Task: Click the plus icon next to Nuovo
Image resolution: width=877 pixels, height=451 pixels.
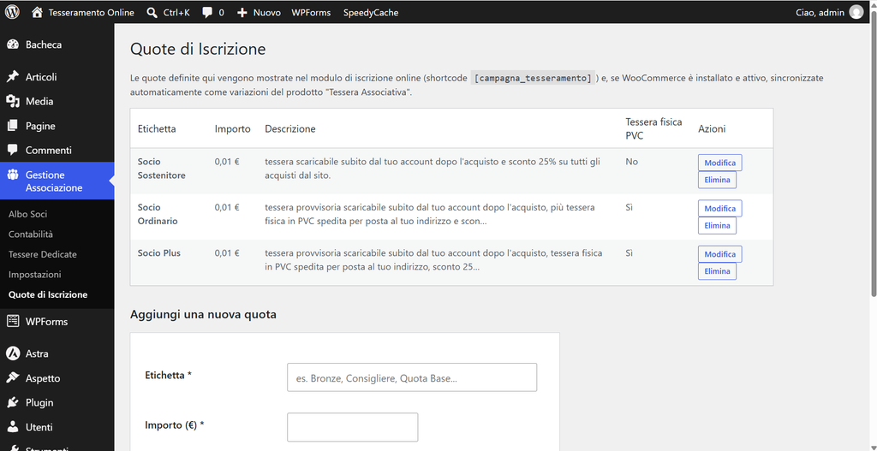Action: click(x=242, y=12)
